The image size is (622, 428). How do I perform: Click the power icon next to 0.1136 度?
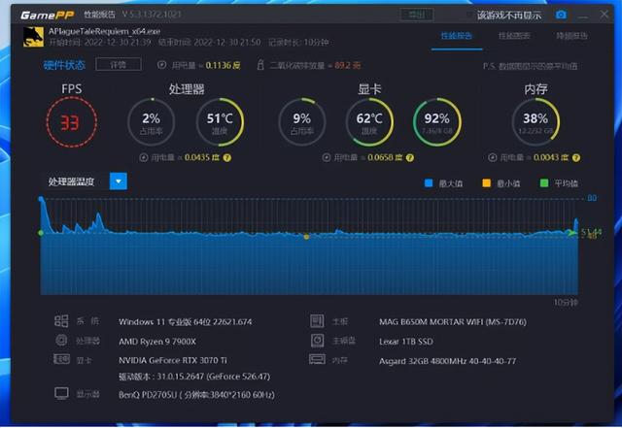pyautogui.click(x=161, y=65)
